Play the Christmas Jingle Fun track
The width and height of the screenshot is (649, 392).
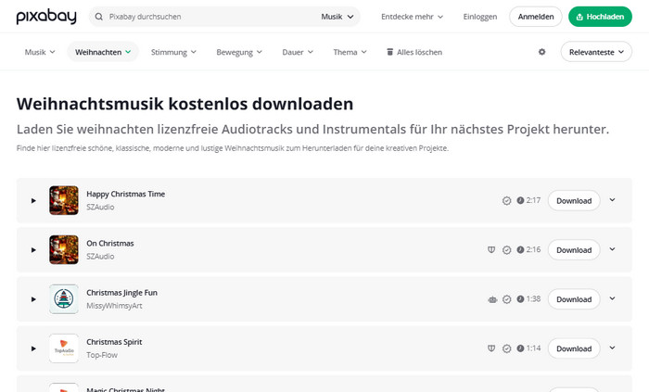coord(33,299)
